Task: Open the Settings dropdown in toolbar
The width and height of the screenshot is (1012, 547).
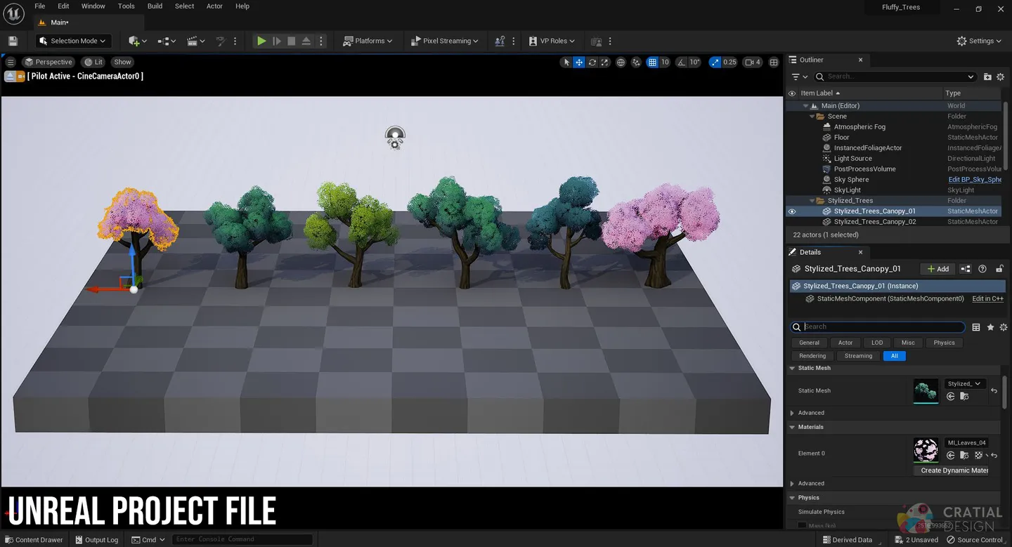Action: (x=978, y=41)
